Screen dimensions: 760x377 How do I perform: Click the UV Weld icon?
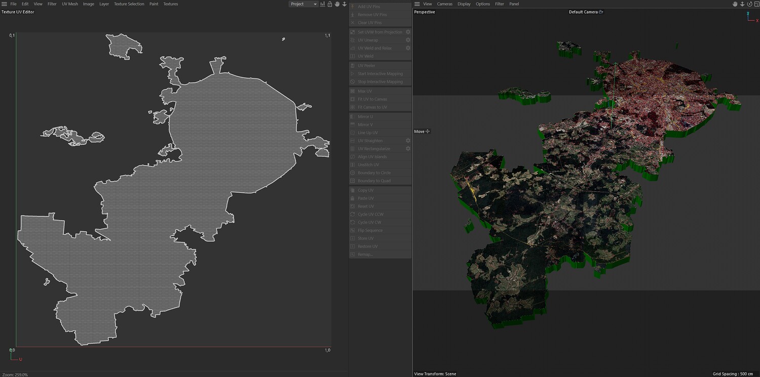coord(353,56)
